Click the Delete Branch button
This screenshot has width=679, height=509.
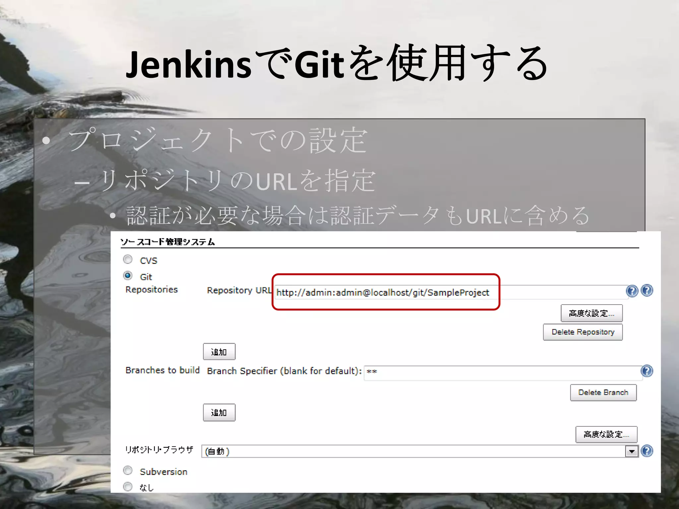[x=603, y=393]
